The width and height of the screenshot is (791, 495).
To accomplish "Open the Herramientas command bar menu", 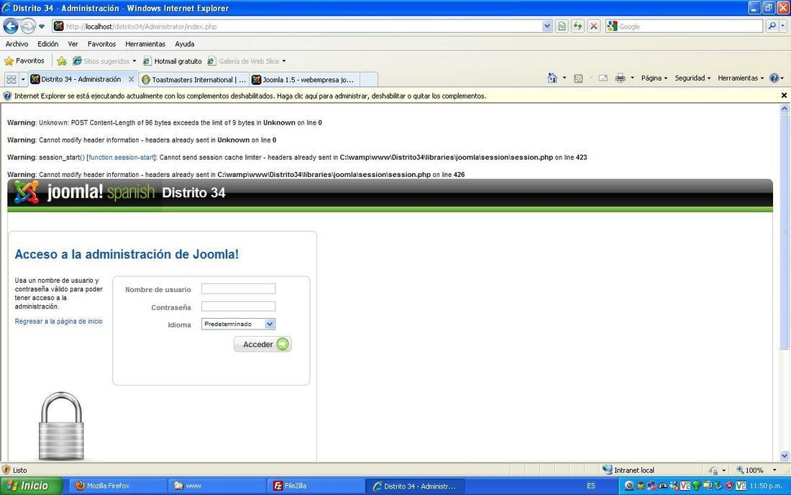I will 741,78.
